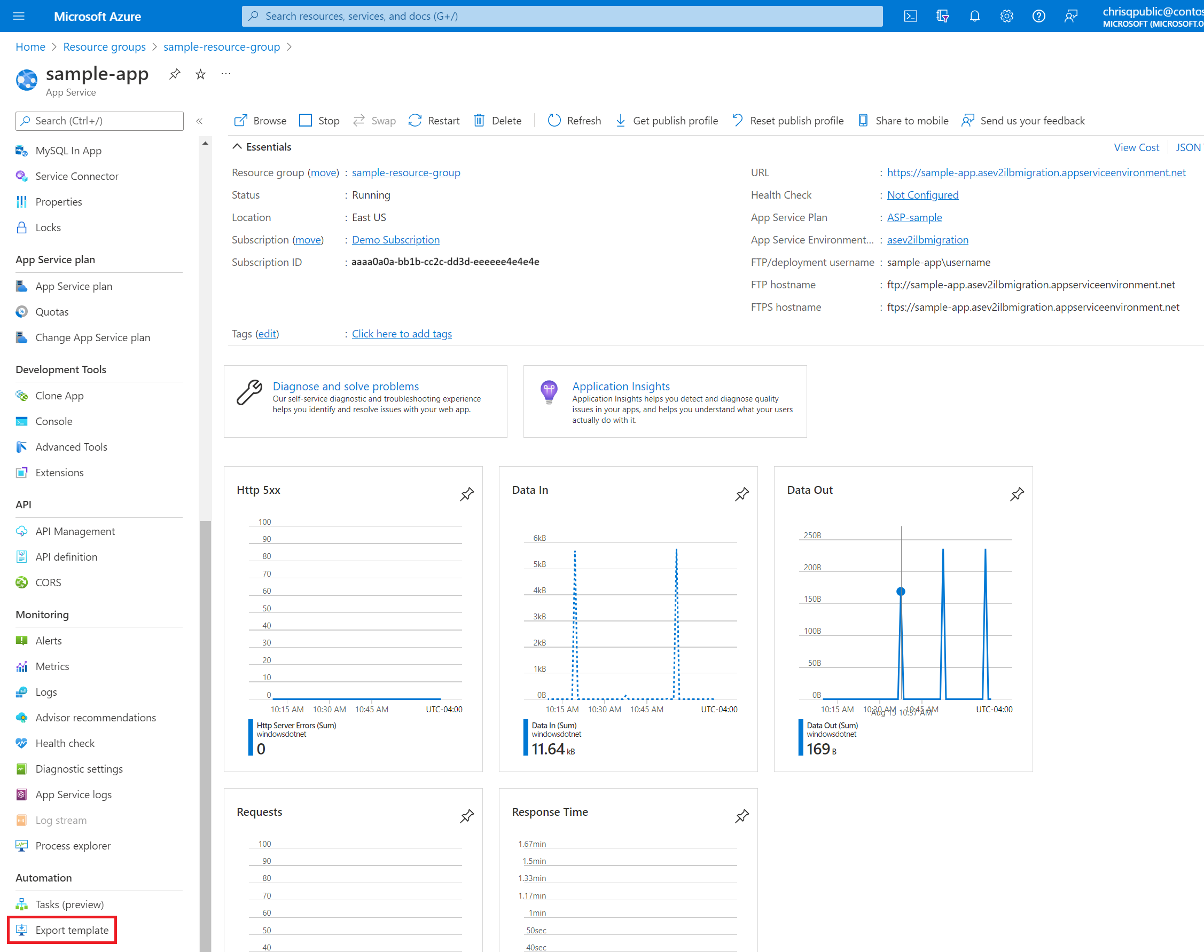Click the Share to mobile icon
This screenshot has height=952, width=1204.
point(862,119)
